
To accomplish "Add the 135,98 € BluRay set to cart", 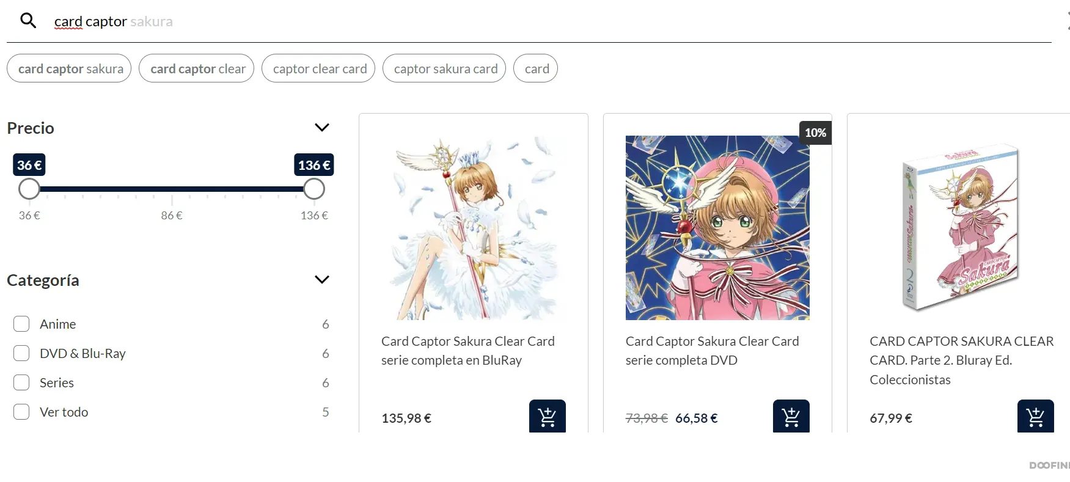I will point(547,416).
